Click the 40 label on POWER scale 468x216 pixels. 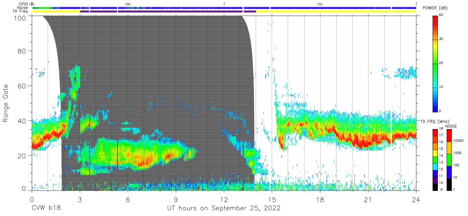coord(441,15)
